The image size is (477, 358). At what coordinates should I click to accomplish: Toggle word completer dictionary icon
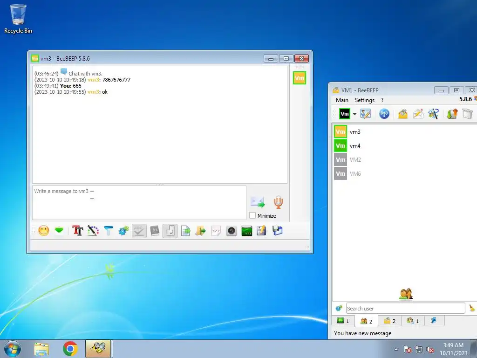tap(155, 231)
